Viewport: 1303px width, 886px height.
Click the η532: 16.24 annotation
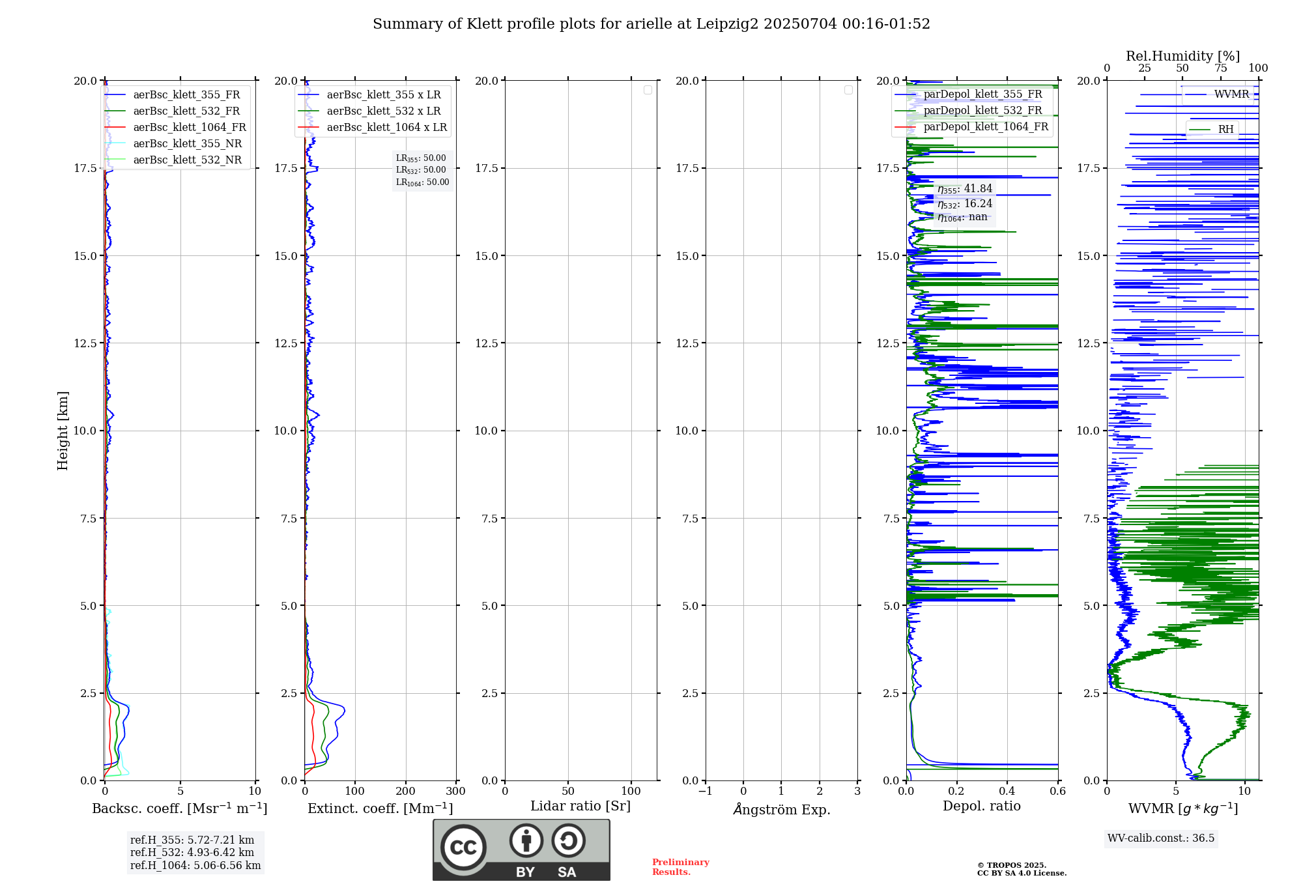pos(965,204)
